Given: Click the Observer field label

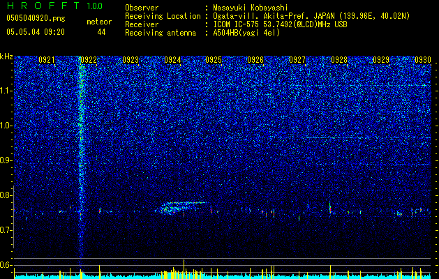Looking at the screenshot, I should tap(142, 8).
